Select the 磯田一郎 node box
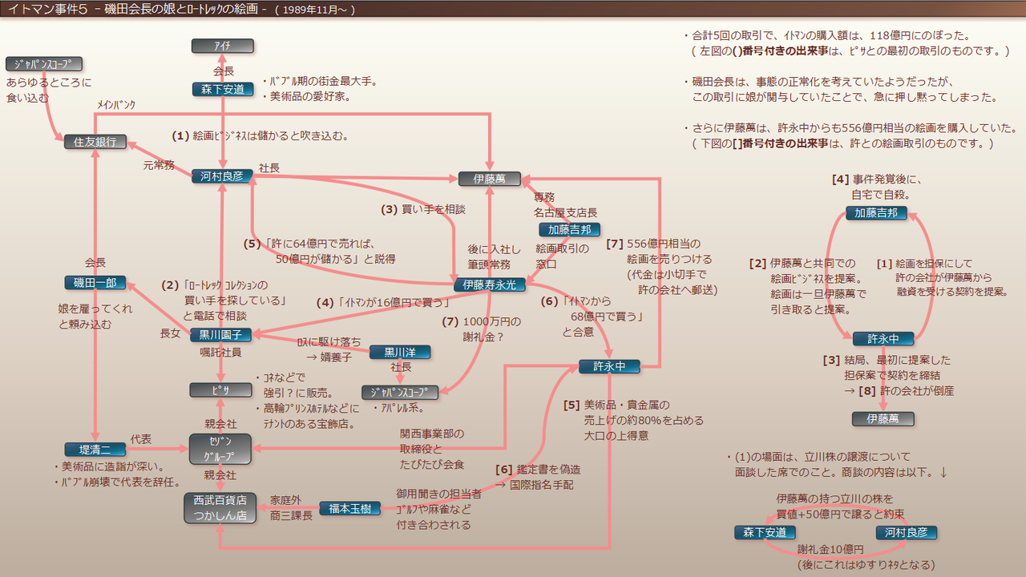The width and height of the screenshot is (1026, 577). tap(95, 283)
